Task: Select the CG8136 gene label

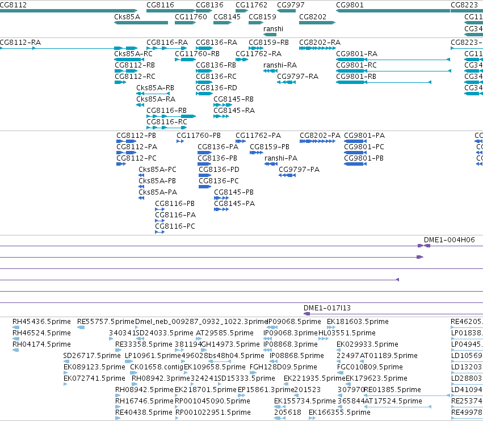Action: (210, 5)
